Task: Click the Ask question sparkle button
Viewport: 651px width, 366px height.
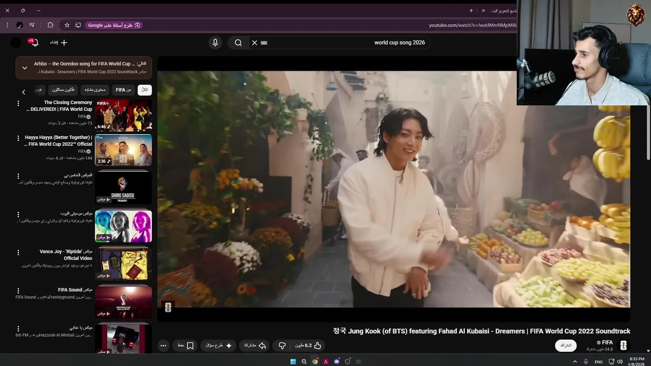Action: (x=219, y=346)
